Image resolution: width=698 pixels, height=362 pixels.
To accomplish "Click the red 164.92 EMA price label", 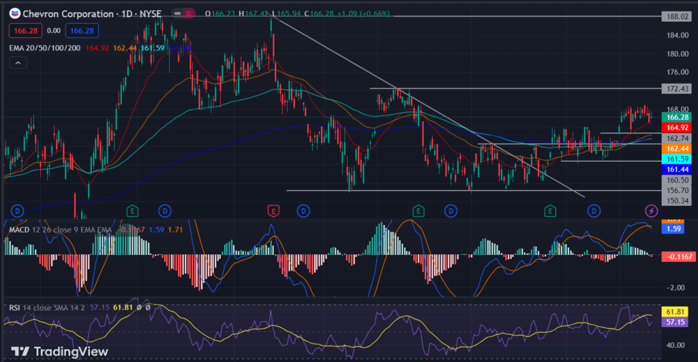I will (677, 127).
